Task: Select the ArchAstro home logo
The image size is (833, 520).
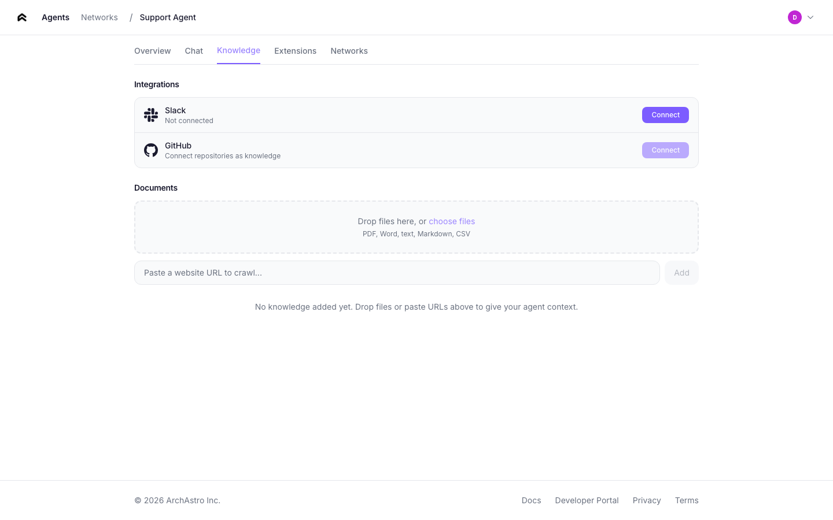Action: coord(21,17)
